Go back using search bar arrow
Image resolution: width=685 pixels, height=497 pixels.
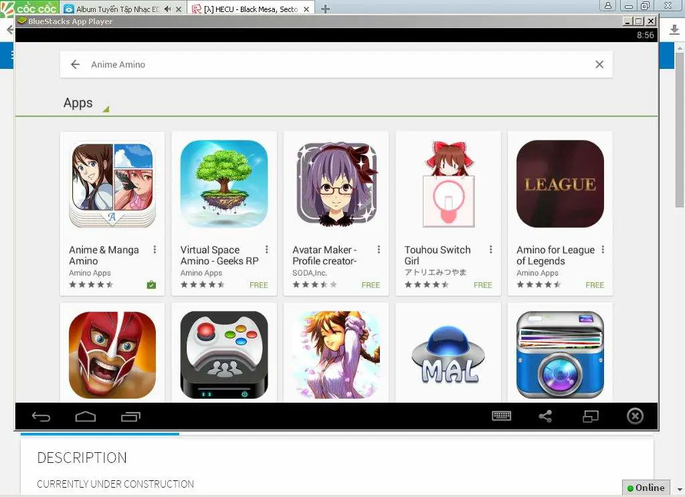pos(75,65)
